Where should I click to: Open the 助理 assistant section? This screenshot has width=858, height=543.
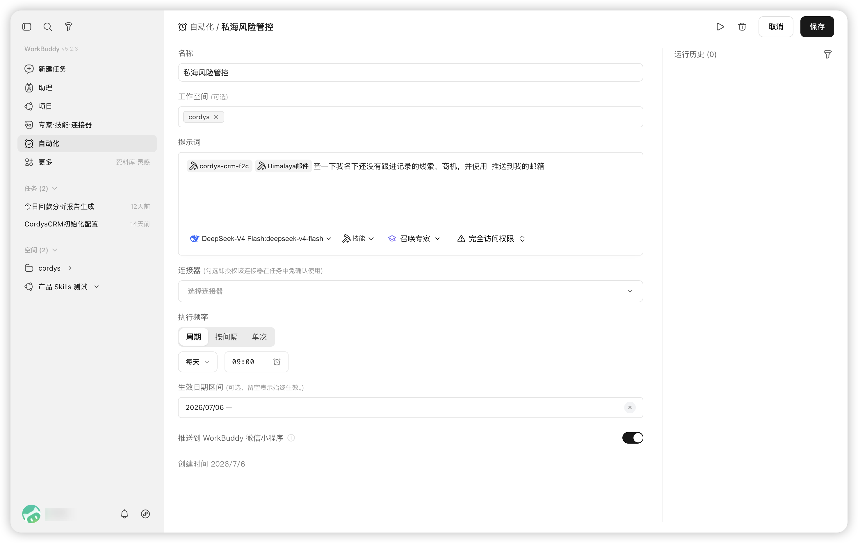coord(87,87)
